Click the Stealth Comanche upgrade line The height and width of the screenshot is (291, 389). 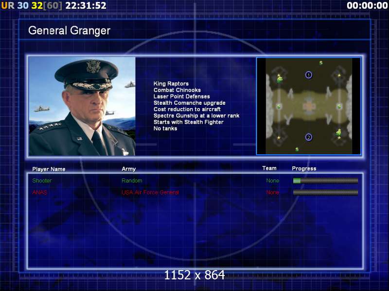pos(189,103)
